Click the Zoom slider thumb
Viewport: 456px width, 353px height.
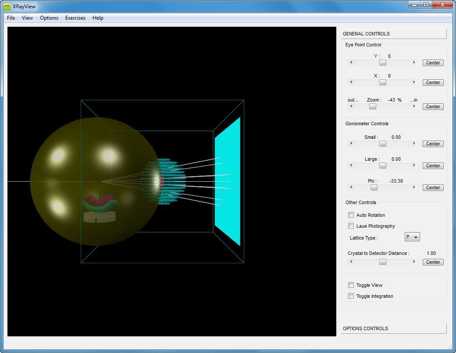click(373, 106)
